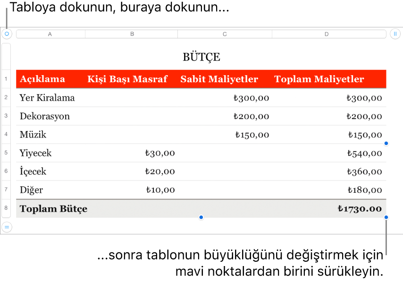Click the add columns handle icon
403x284 pixels.
(x=395, y=34)
